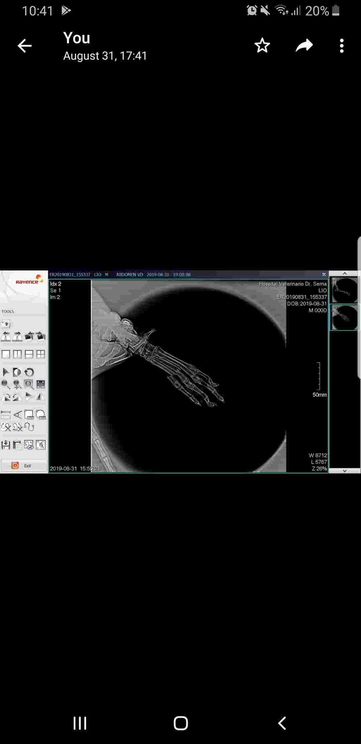Click the circular reset arrow tool
The width and height of the screenshot is (361, 744).
click(x=29, y=372)
